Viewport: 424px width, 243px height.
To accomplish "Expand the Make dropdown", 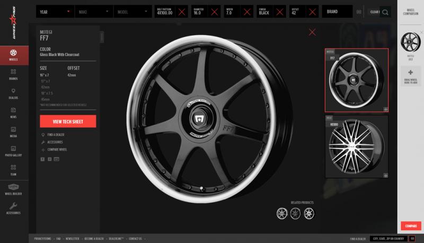I will [x=94, y=12].
